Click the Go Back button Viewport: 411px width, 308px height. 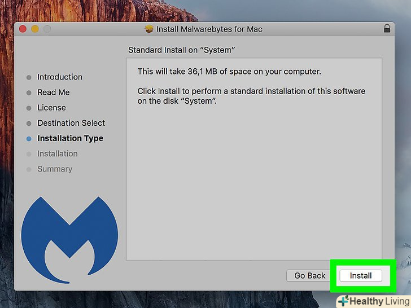pos(309,275)
